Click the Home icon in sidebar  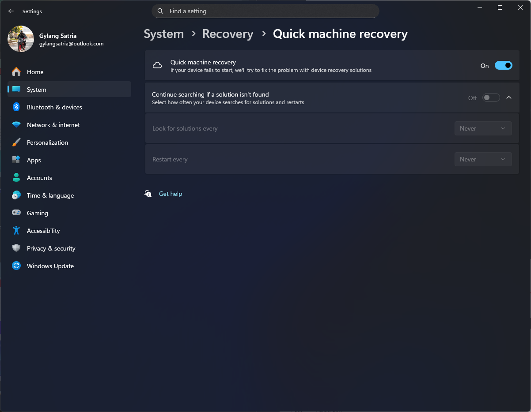pos(16,72)
